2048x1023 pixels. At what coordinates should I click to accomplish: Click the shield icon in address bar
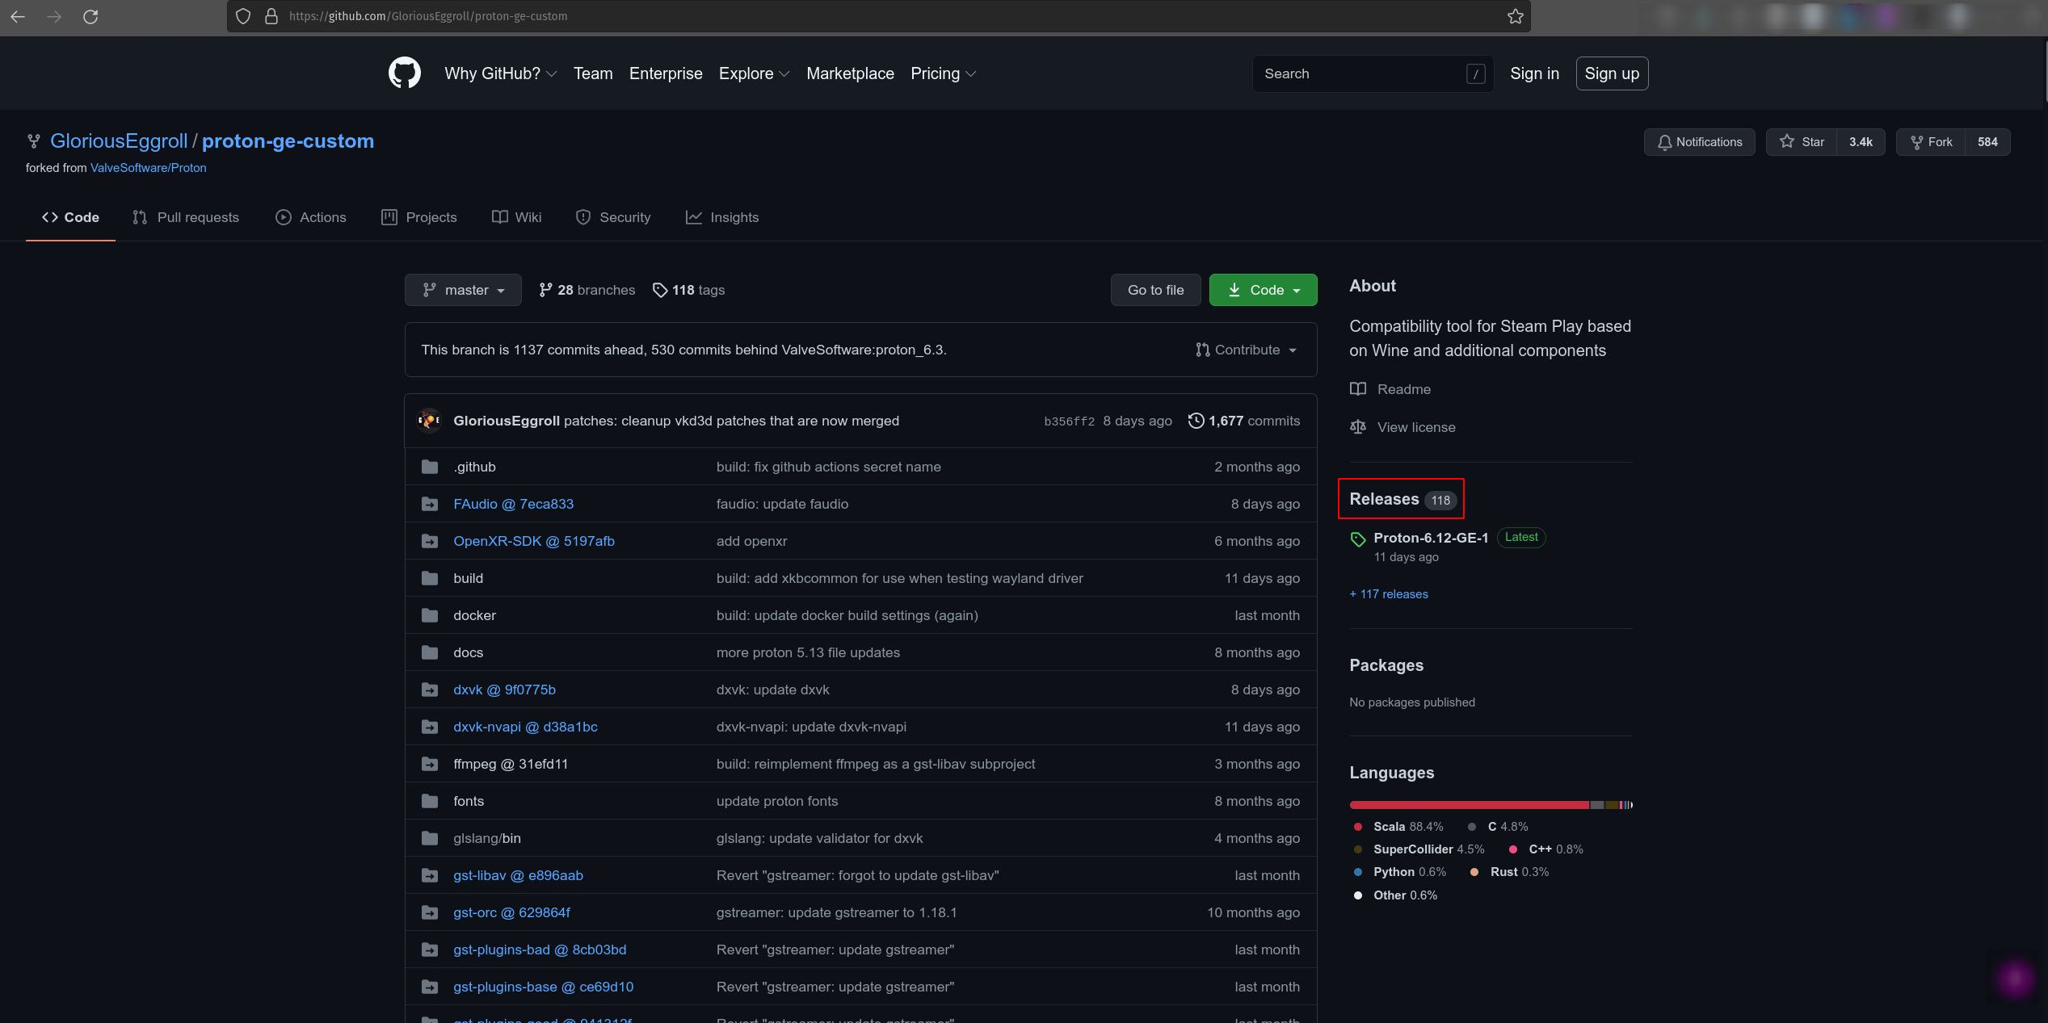(x=243, y=16)
